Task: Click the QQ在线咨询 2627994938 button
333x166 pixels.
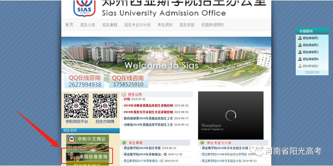Action: [84, 81]
